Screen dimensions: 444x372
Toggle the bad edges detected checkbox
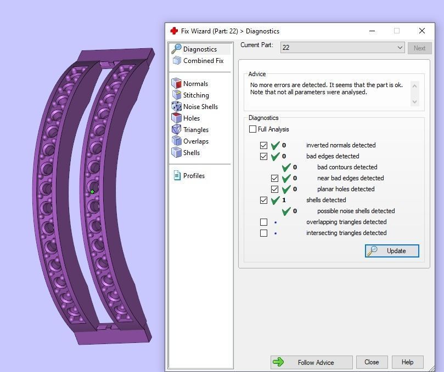pos(263,156)
